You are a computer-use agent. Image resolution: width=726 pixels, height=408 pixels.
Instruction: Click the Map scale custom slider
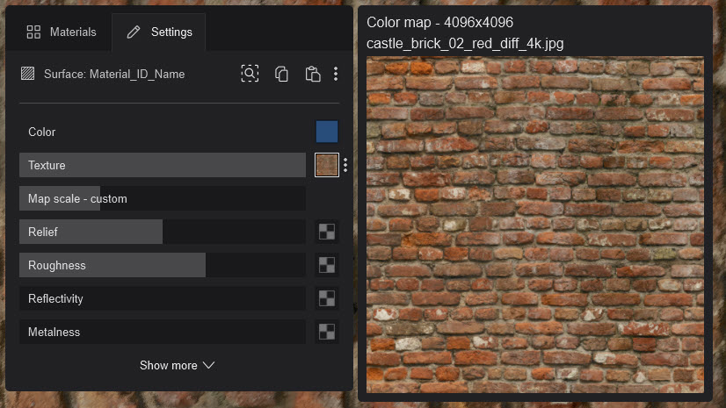click(x=163, y=198)
